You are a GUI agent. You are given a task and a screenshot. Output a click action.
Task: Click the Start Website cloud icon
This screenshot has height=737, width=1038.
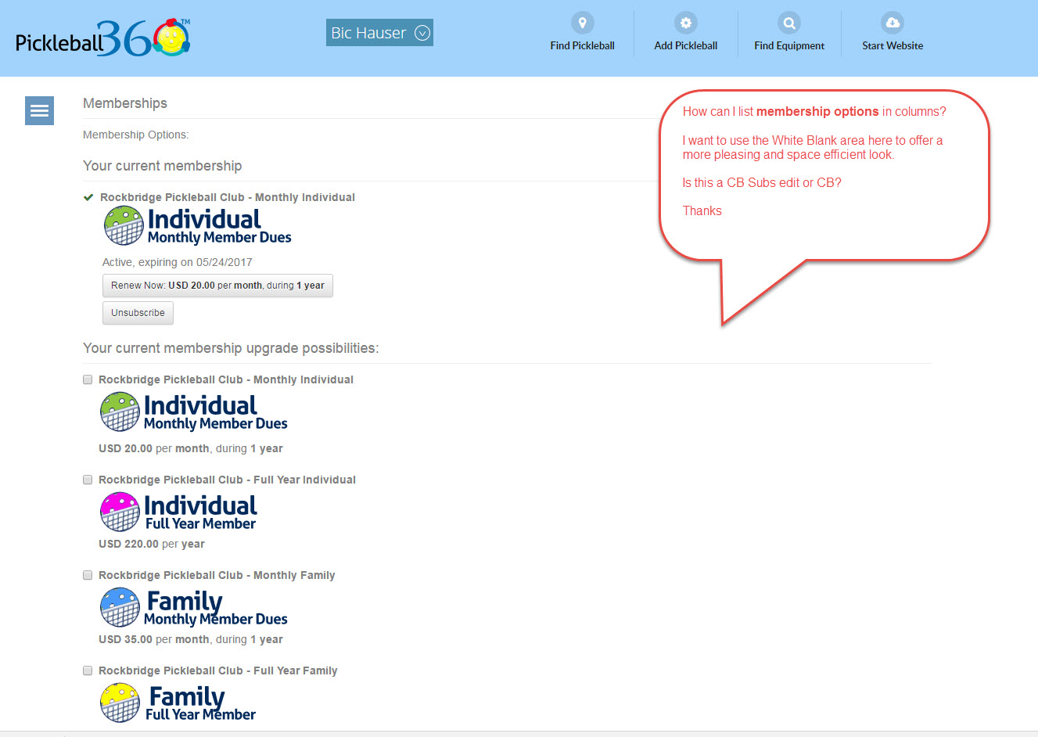(x=893, y=23)
